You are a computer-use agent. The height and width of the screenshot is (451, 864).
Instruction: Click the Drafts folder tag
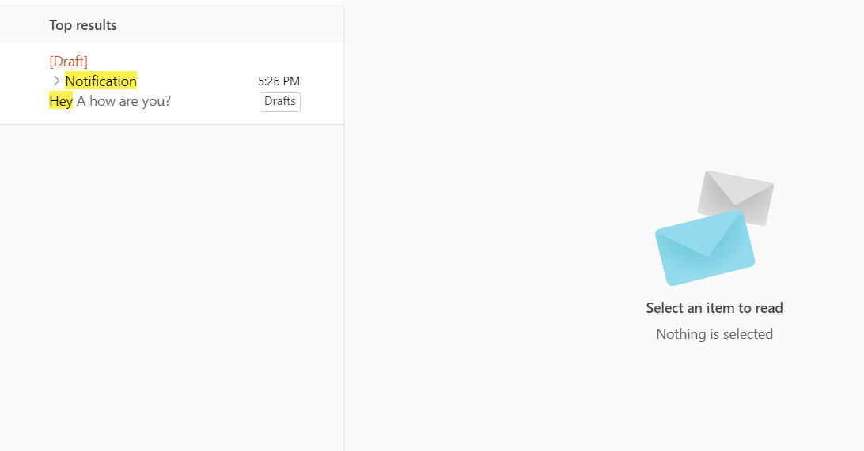[280, 102]
